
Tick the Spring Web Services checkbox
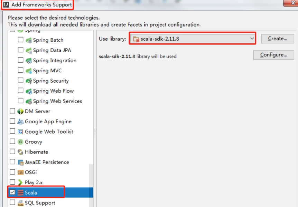tap(20, 101)
